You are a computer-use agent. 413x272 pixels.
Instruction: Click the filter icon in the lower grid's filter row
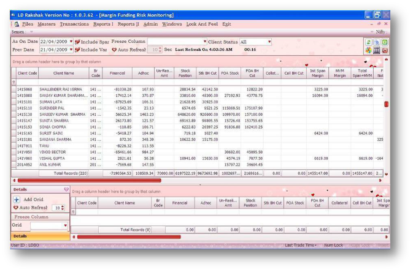73,212
